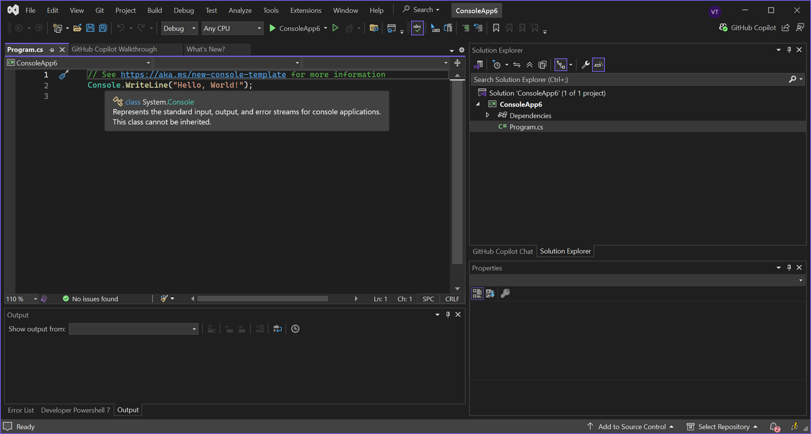Expand the Dependencies node under ConsoleApp6
811x434 pixels.
click(x=488, y=115)
